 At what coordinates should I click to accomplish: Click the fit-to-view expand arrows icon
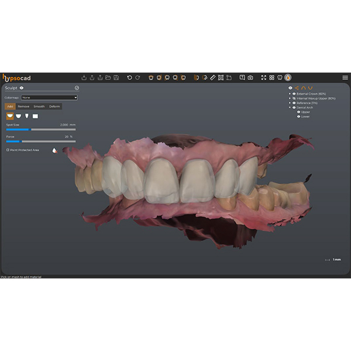pos(263,77)
